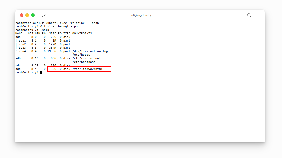Click the NAME column header
This screenshot has width=282, height=158.
click(x=19, y=33)
